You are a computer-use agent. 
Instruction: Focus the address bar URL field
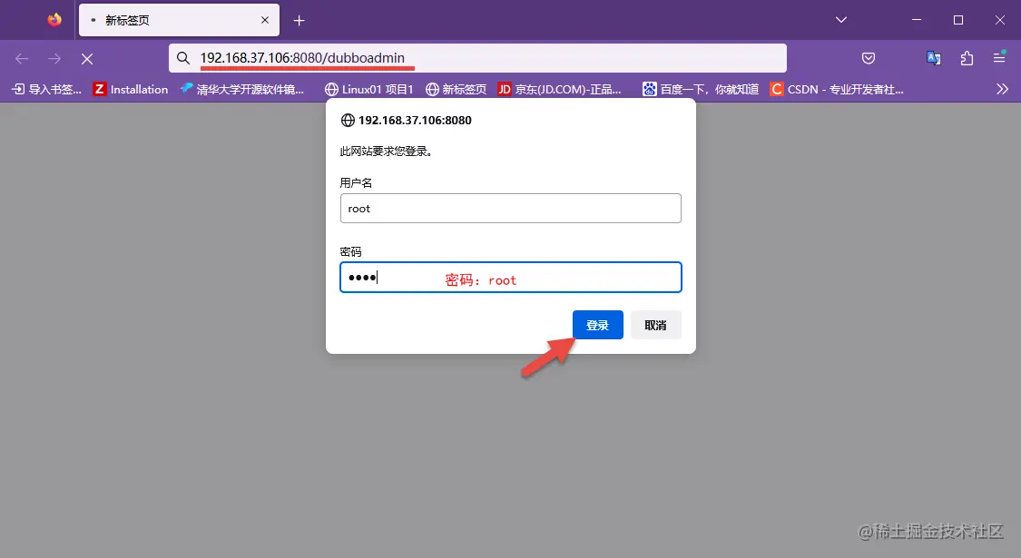[477, 58]
